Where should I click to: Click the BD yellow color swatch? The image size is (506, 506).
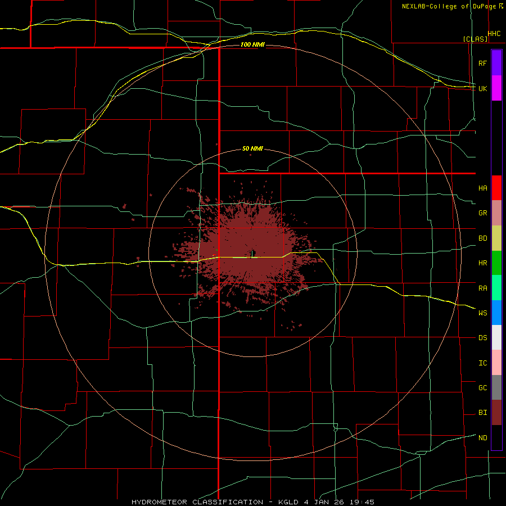(496, 238)
